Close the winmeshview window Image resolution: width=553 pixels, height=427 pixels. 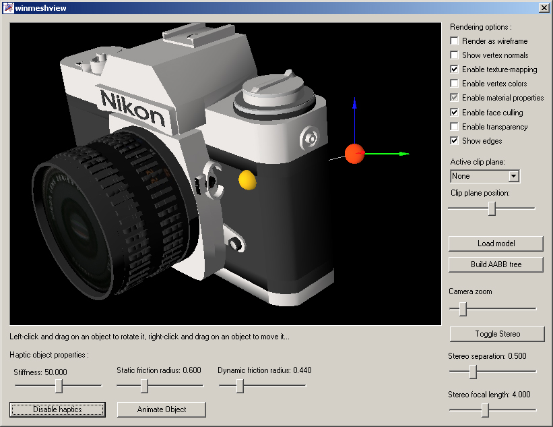point(544,7)
